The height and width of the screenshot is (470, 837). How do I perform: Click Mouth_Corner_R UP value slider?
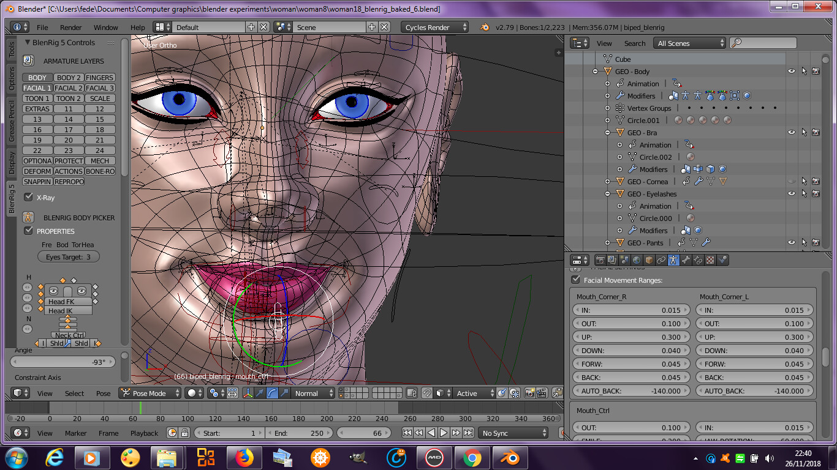point(631,337)
